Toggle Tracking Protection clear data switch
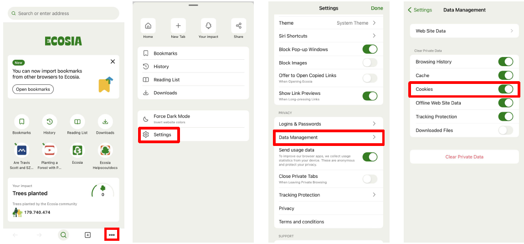 click(x=506, y=116)
